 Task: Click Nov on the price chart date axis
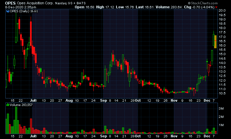[x=174, y=100]
